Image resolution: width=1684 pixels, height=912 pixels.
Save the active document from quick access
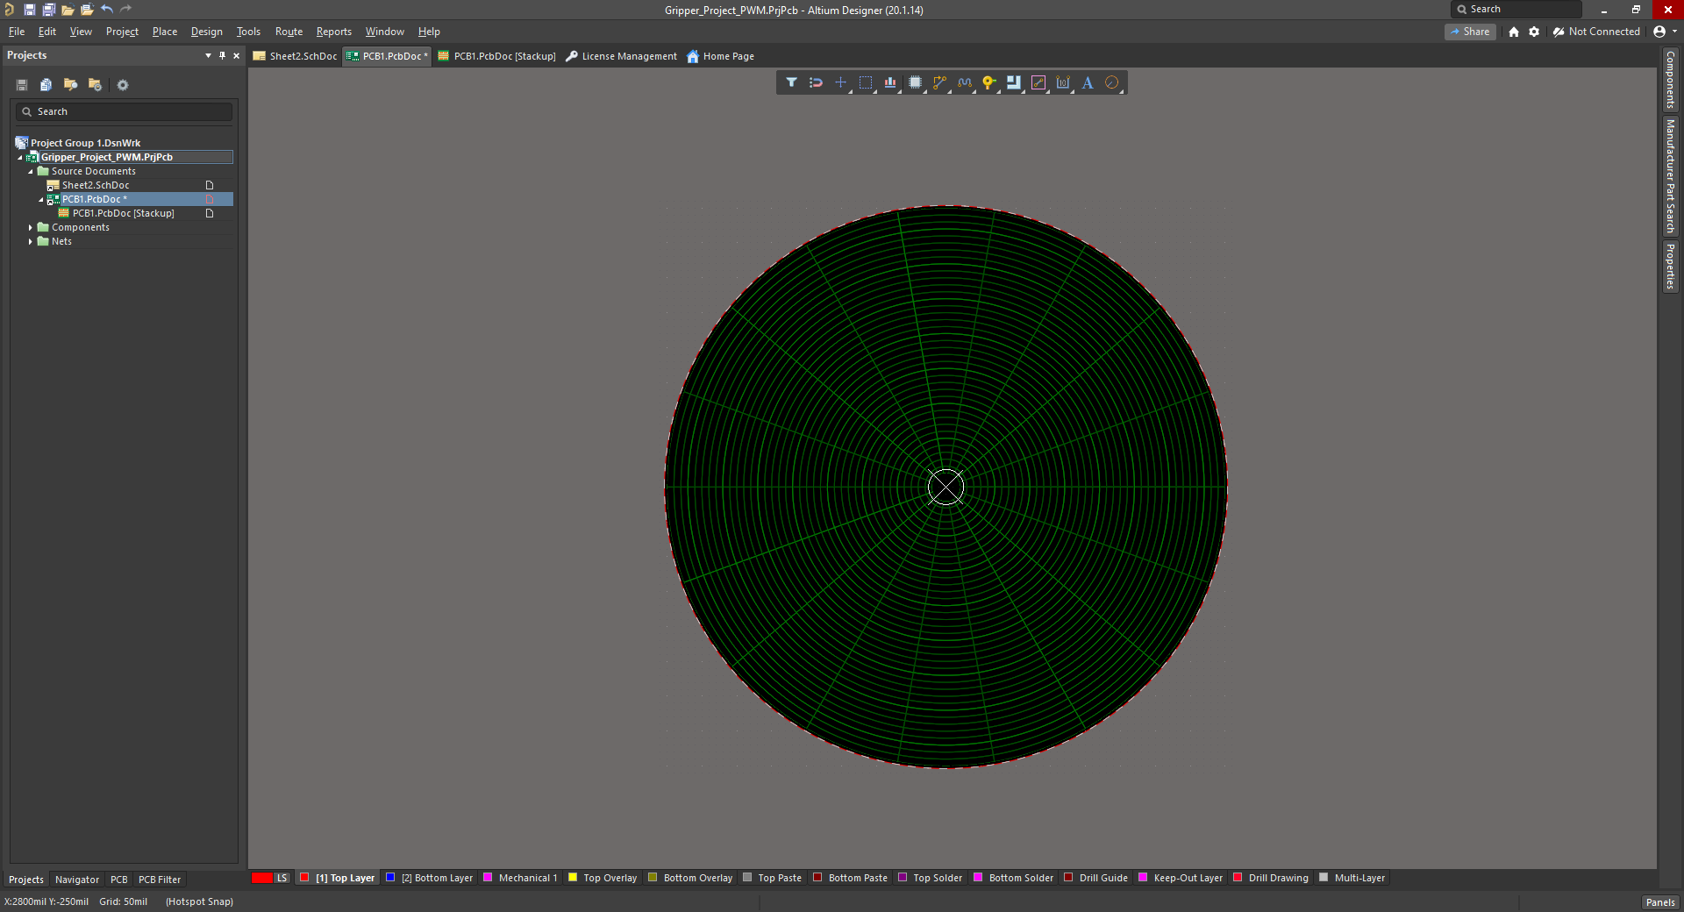click(29, 10)
